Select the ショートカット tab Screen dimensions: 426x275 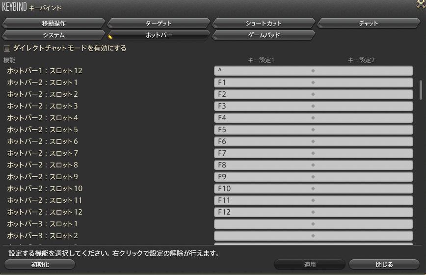click(x=264, y=24)
